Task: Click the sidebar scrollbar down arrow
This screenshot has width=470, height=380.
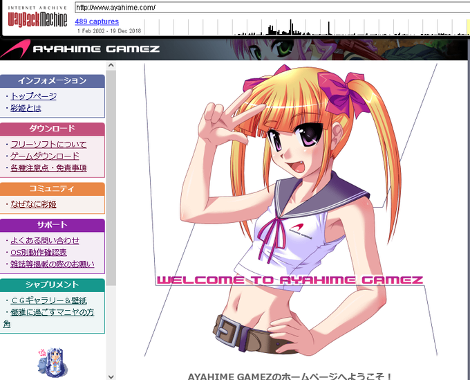Action: [x=111, y=377]
